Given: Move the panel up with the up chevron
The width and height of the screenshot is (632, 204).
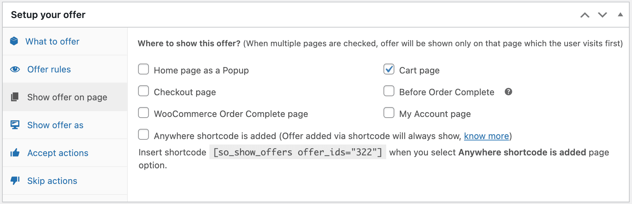Looking at the screenshot, I should (x=585, y=15).
